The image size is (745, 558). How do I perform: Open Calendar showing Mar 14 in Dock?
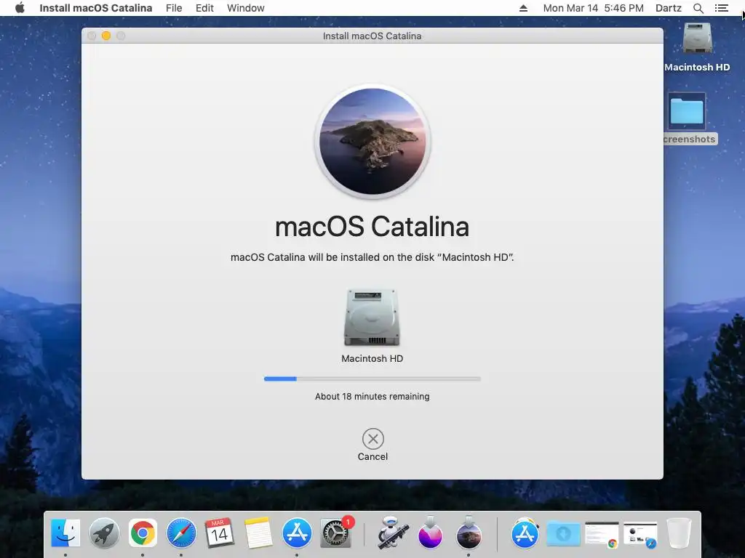(x=220, y=533)
